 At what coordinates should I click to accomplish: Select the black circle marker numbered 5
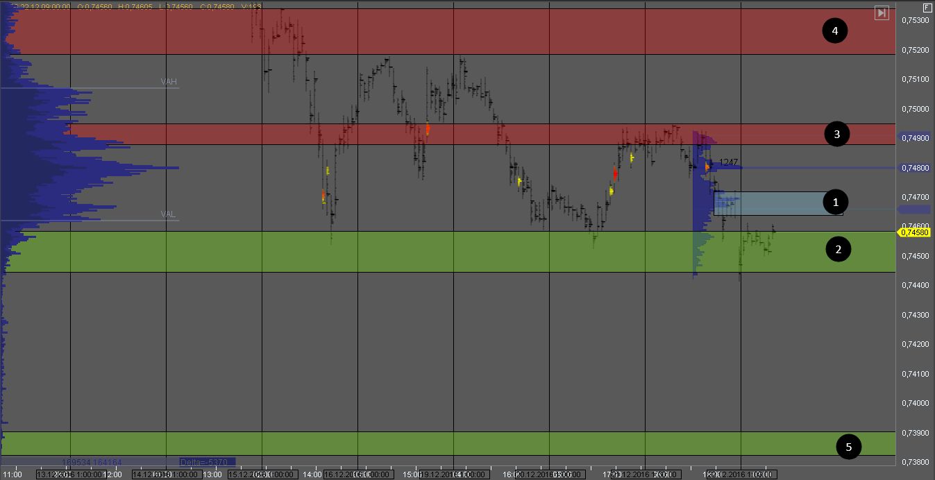848,447
